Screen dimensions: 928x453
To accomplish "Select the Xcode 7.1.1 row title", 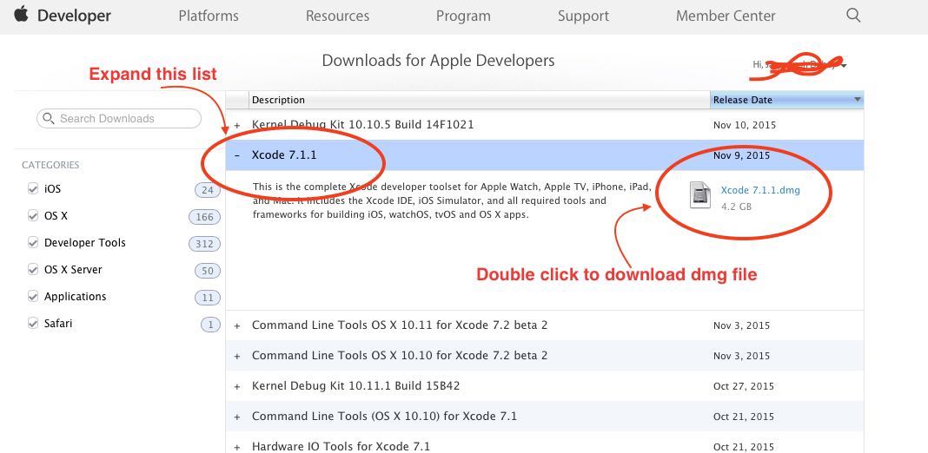I will click(x=284, y=155).
